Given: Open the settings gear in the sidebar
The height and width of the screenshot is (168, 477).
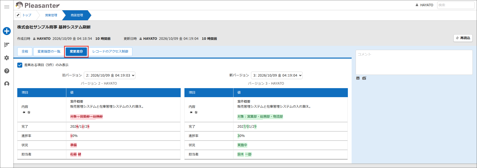Looking at the screenshot, I should tap(7, 58).
